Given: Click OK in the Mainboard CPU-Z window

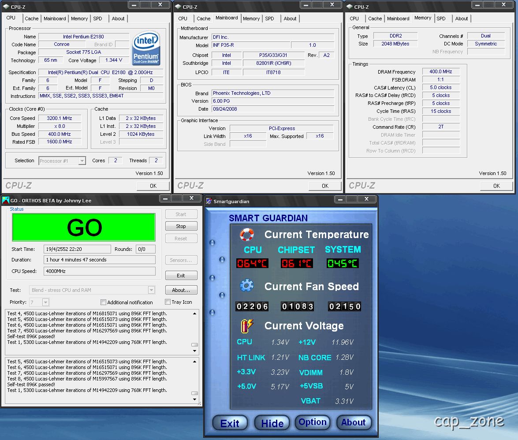Looking at the screenshot, I should click(325, 186).
